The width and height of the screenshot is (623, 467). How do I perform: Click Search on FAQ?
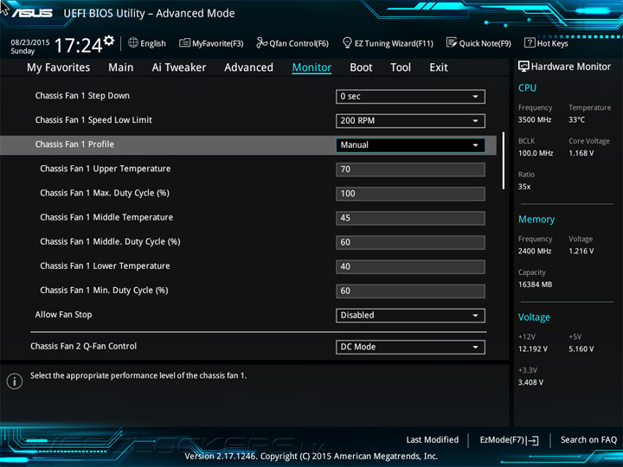pos(588,439)
